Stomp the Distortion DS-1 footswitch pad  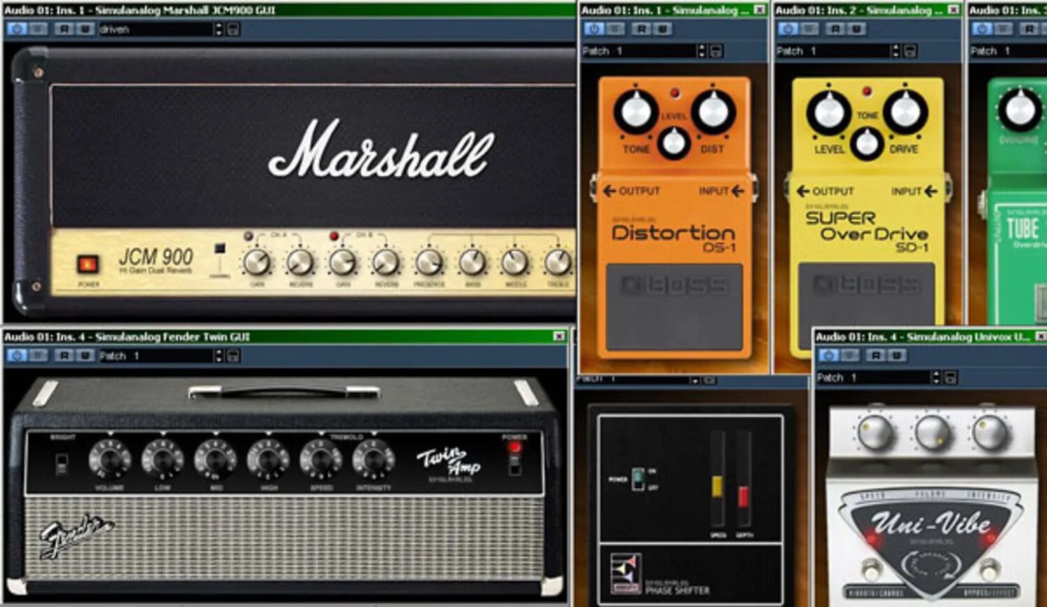pyautogui.click(x=674, y=306)
